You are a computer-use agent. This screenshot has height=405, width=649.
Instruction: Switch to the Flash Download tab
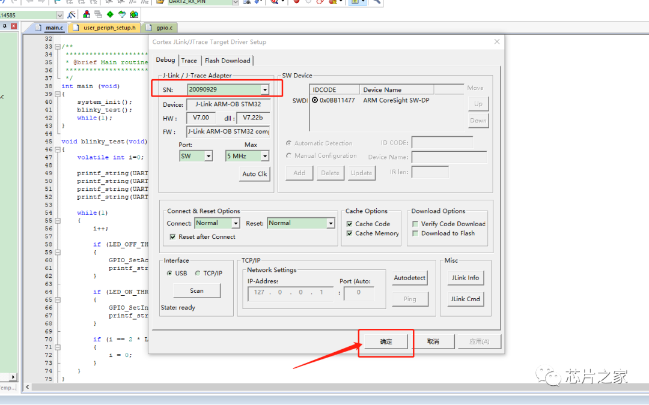(227, 61)
